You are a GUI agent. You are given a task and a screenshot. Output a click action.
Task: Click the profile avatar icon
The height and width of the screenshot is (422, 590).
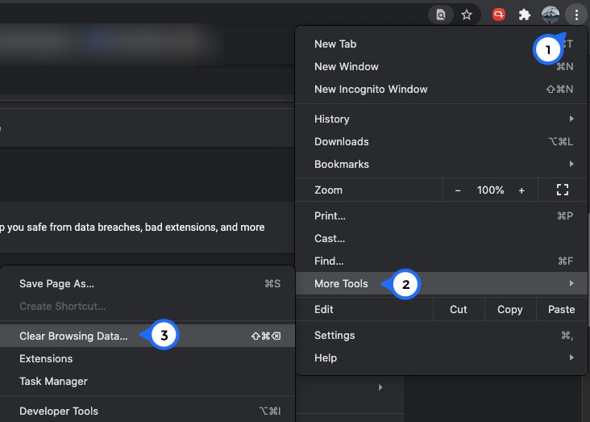(551, 15)
